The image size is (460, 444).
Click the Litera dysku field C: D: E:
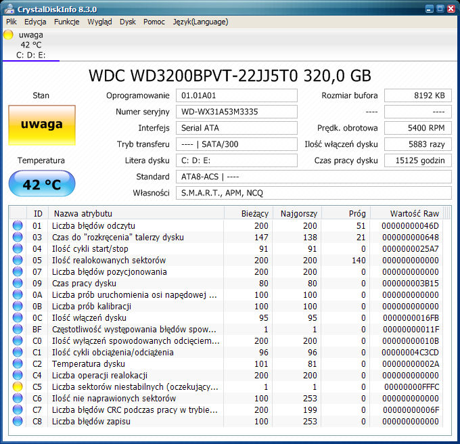(237, 160)
